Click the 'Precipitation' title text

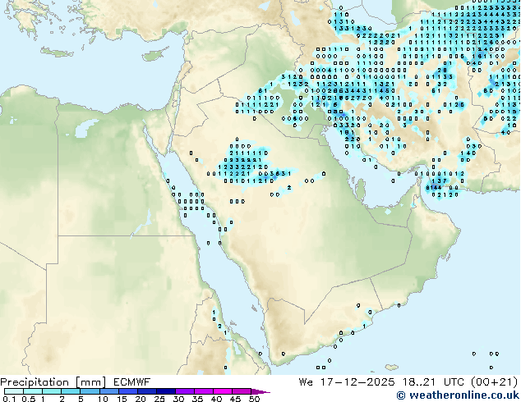click(x=35, y=382)
